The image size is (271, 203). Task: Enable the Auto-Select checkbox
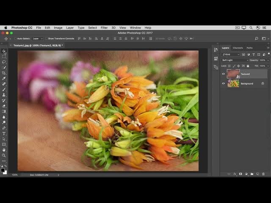[15, 38]
